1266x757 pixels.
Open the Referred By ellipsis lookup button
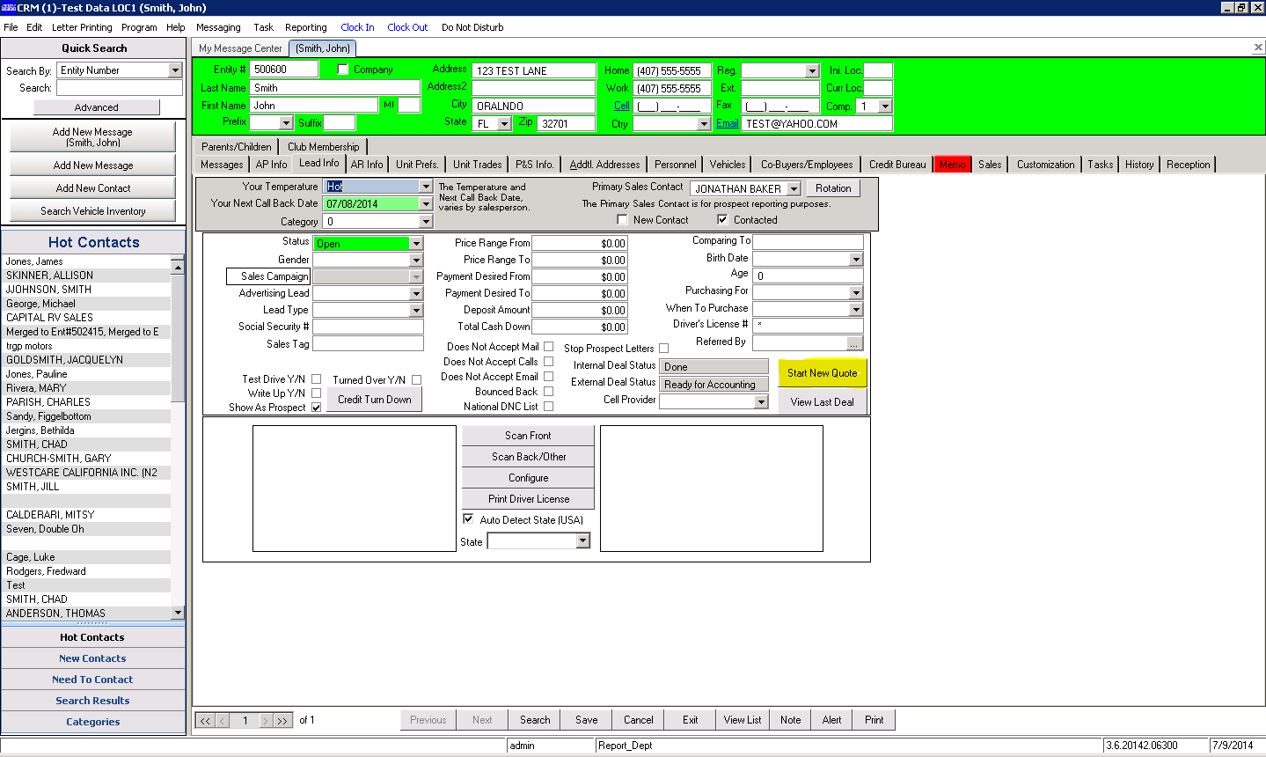853,343
